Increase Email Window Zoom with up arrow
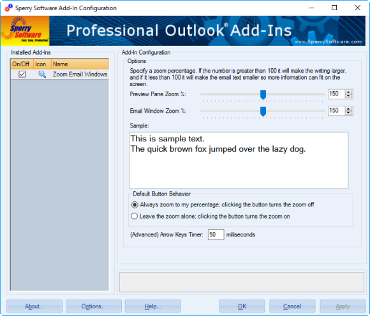The image size is (370, 316). [x=348, y=109]
